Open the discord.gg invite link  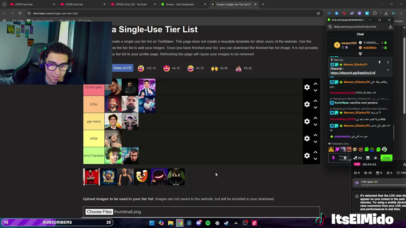[x=353, y=73]
